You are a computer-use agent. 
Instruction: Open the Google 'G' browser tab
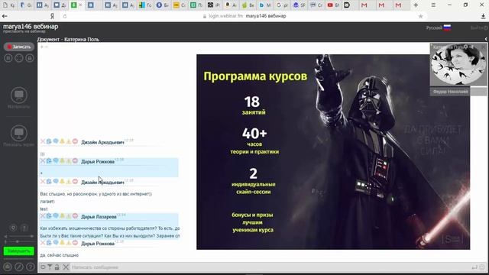[x=282, y=5]
